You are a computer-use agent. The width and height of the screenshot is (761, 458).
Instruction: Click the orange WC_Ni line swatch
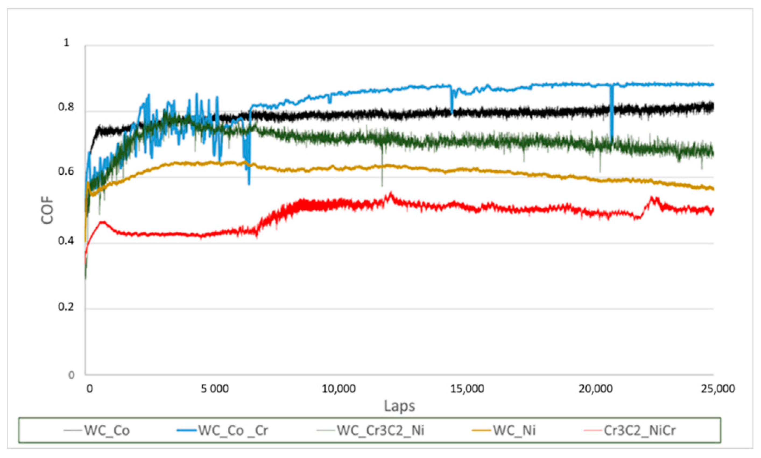481,431
